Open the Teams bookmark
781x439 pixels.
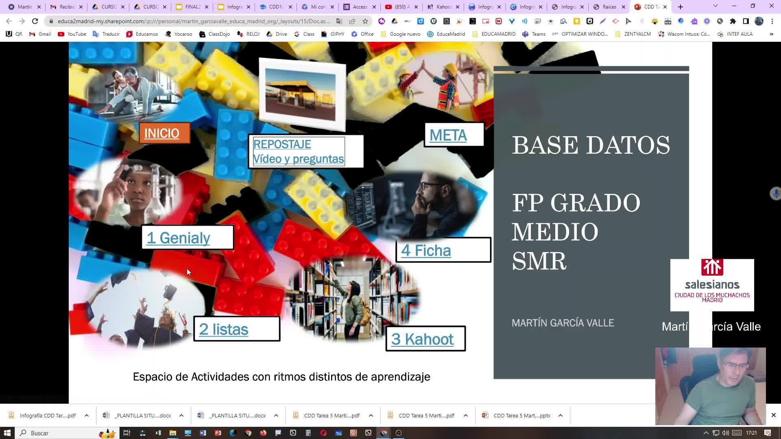click(533, 34)
